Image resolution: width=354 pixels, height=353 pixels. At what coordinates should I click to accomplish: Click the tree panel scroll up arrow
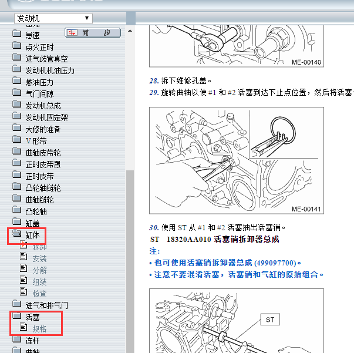point(130,31)
